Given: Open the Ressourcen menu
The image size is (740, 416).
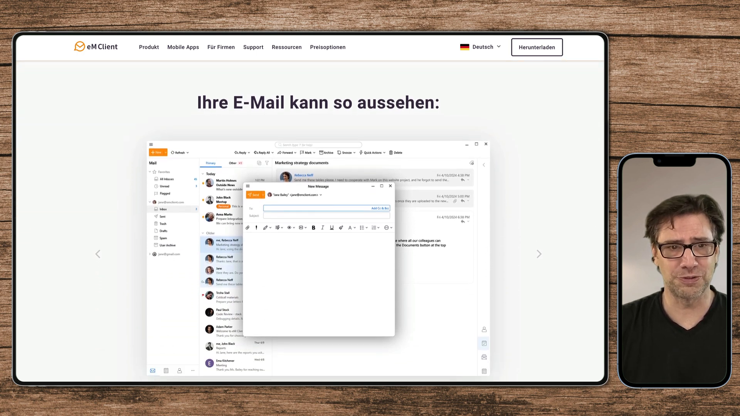Looking at the screenshot, I should coord(287,47).
